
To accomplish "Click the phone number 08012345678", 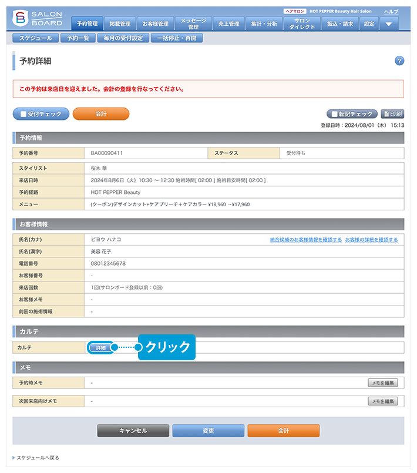I will (108, 264).
